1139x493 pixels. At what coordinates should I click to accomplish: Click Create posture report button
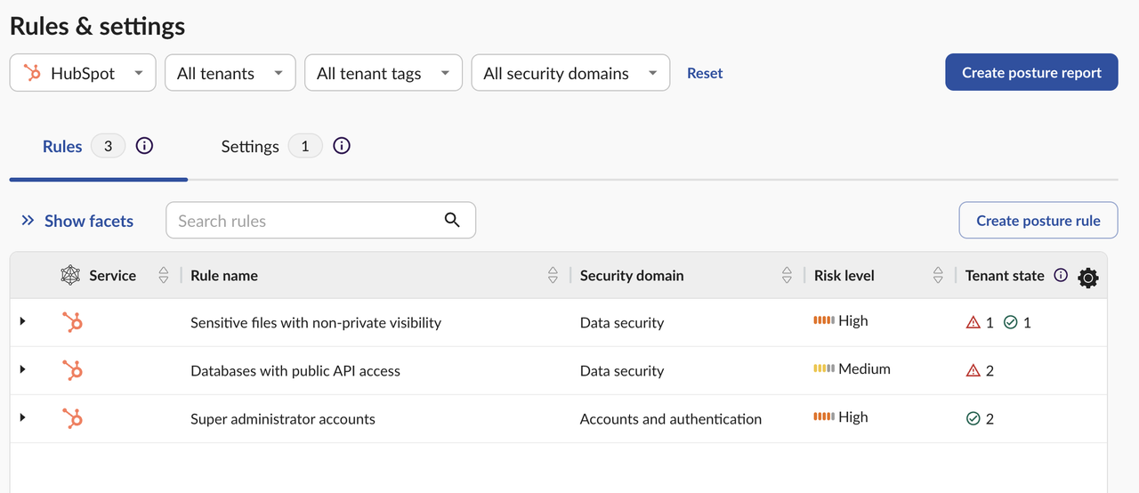pos(1031,73)
